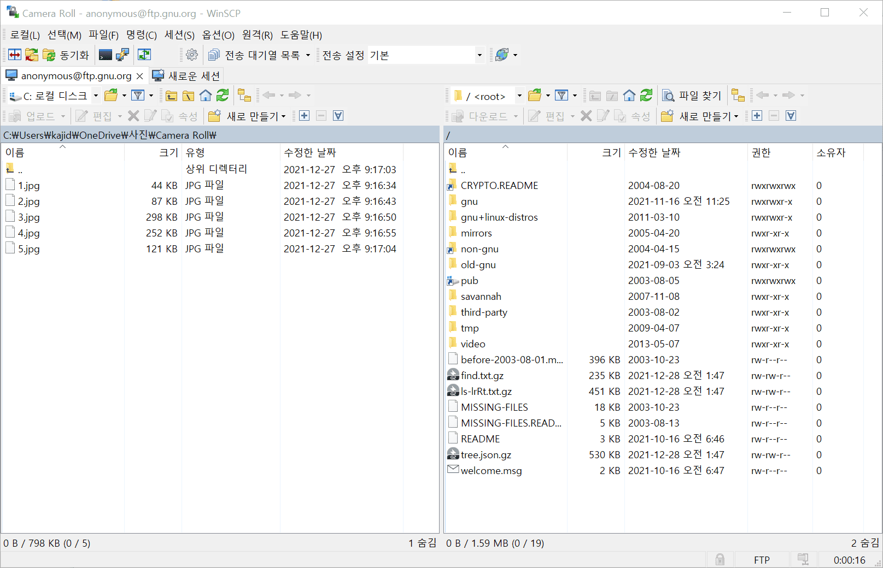Click remote Invert Selection icon
The image size is (883, 568).
[791, 116]
